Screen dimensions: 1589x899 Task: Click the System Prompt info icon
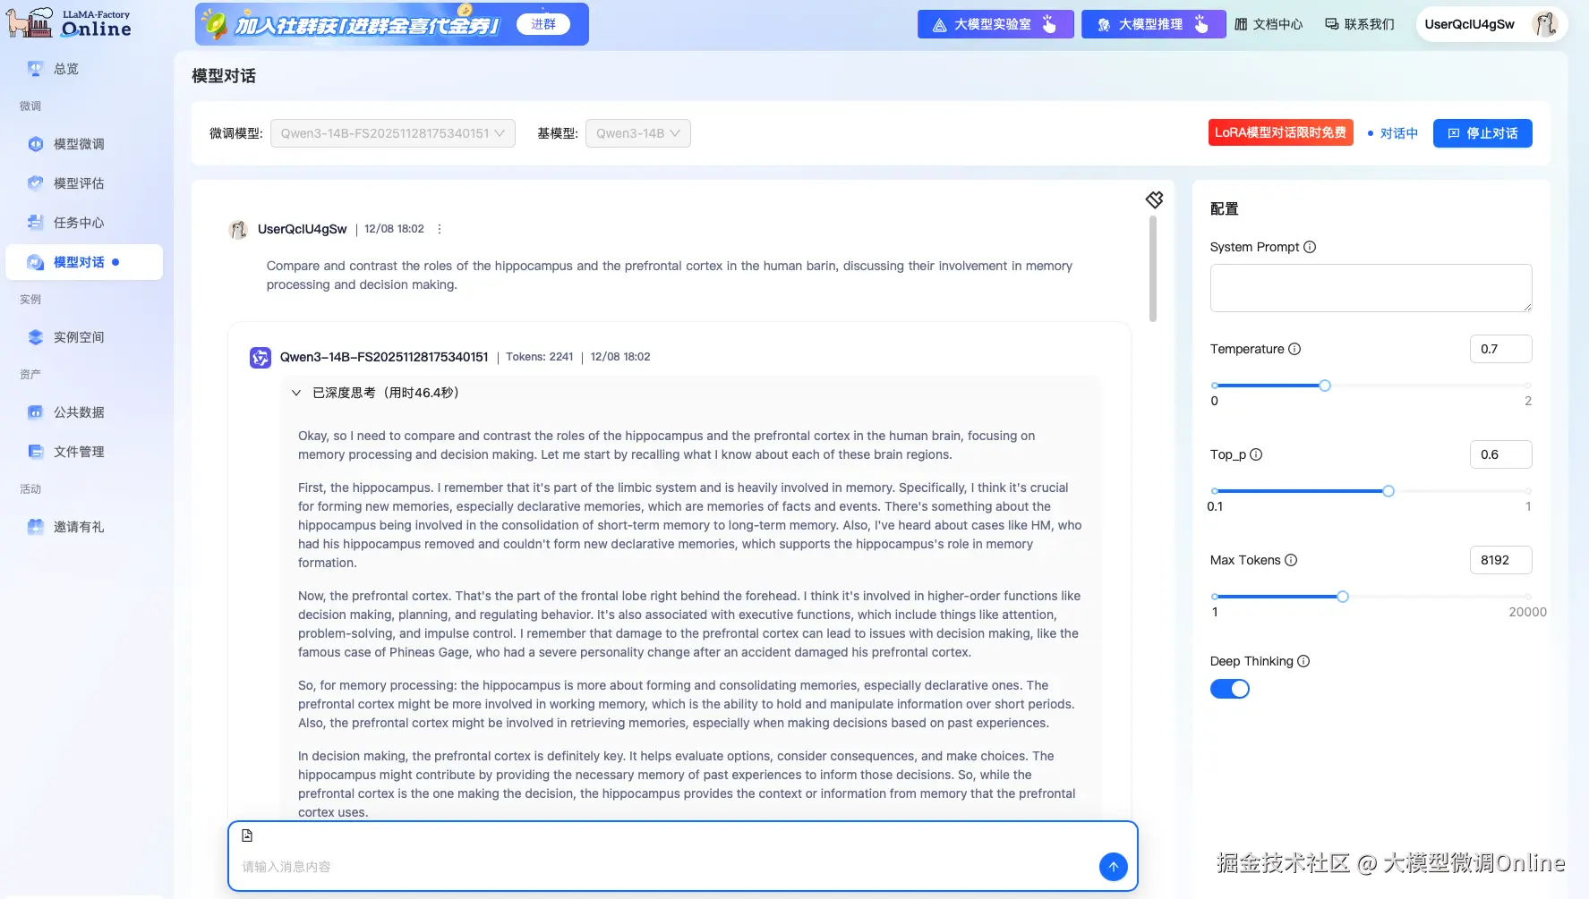point(1310,247)
